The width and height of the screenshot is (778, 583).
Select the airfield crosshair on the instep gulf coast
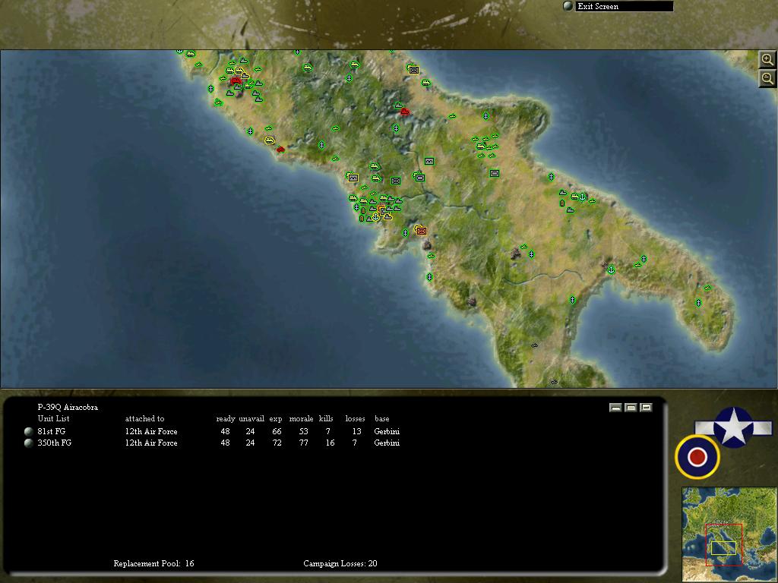(573, 300)
